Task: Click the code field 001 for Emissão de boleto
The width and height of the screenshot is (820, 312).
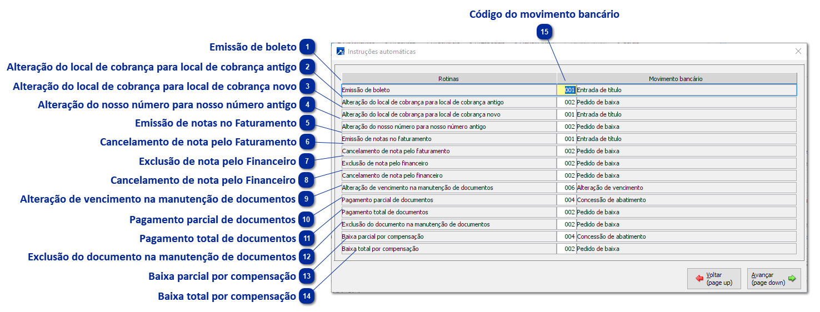Action: tap(569, 90)
